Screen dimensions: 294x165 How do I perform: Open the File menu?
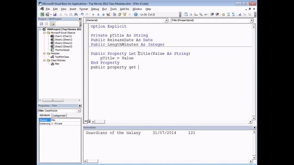(x=48, y=9)
